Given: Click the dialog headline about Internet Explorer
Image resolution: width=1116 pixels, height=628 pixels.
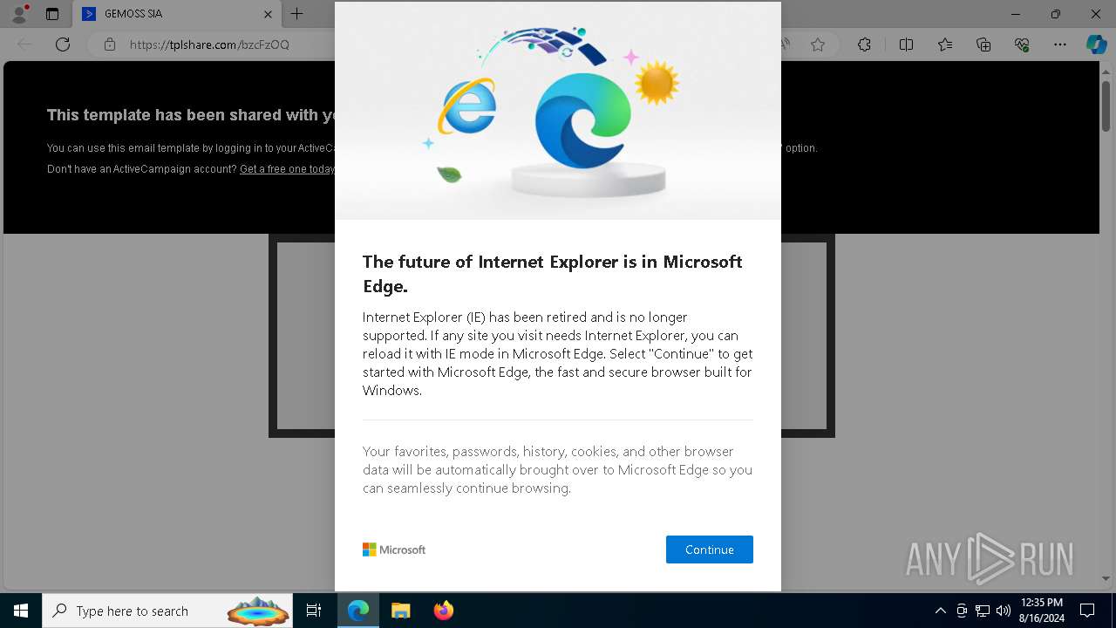Looking at the screenshot, I should (x=553, y=273).
